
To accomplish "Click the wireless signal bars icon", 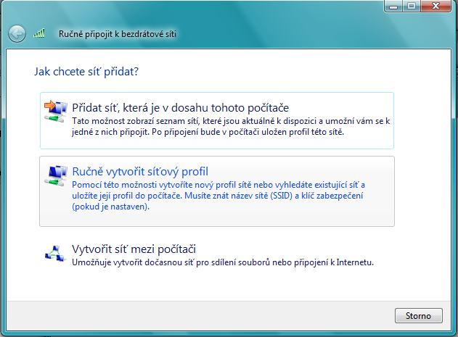I will (39, 33).
